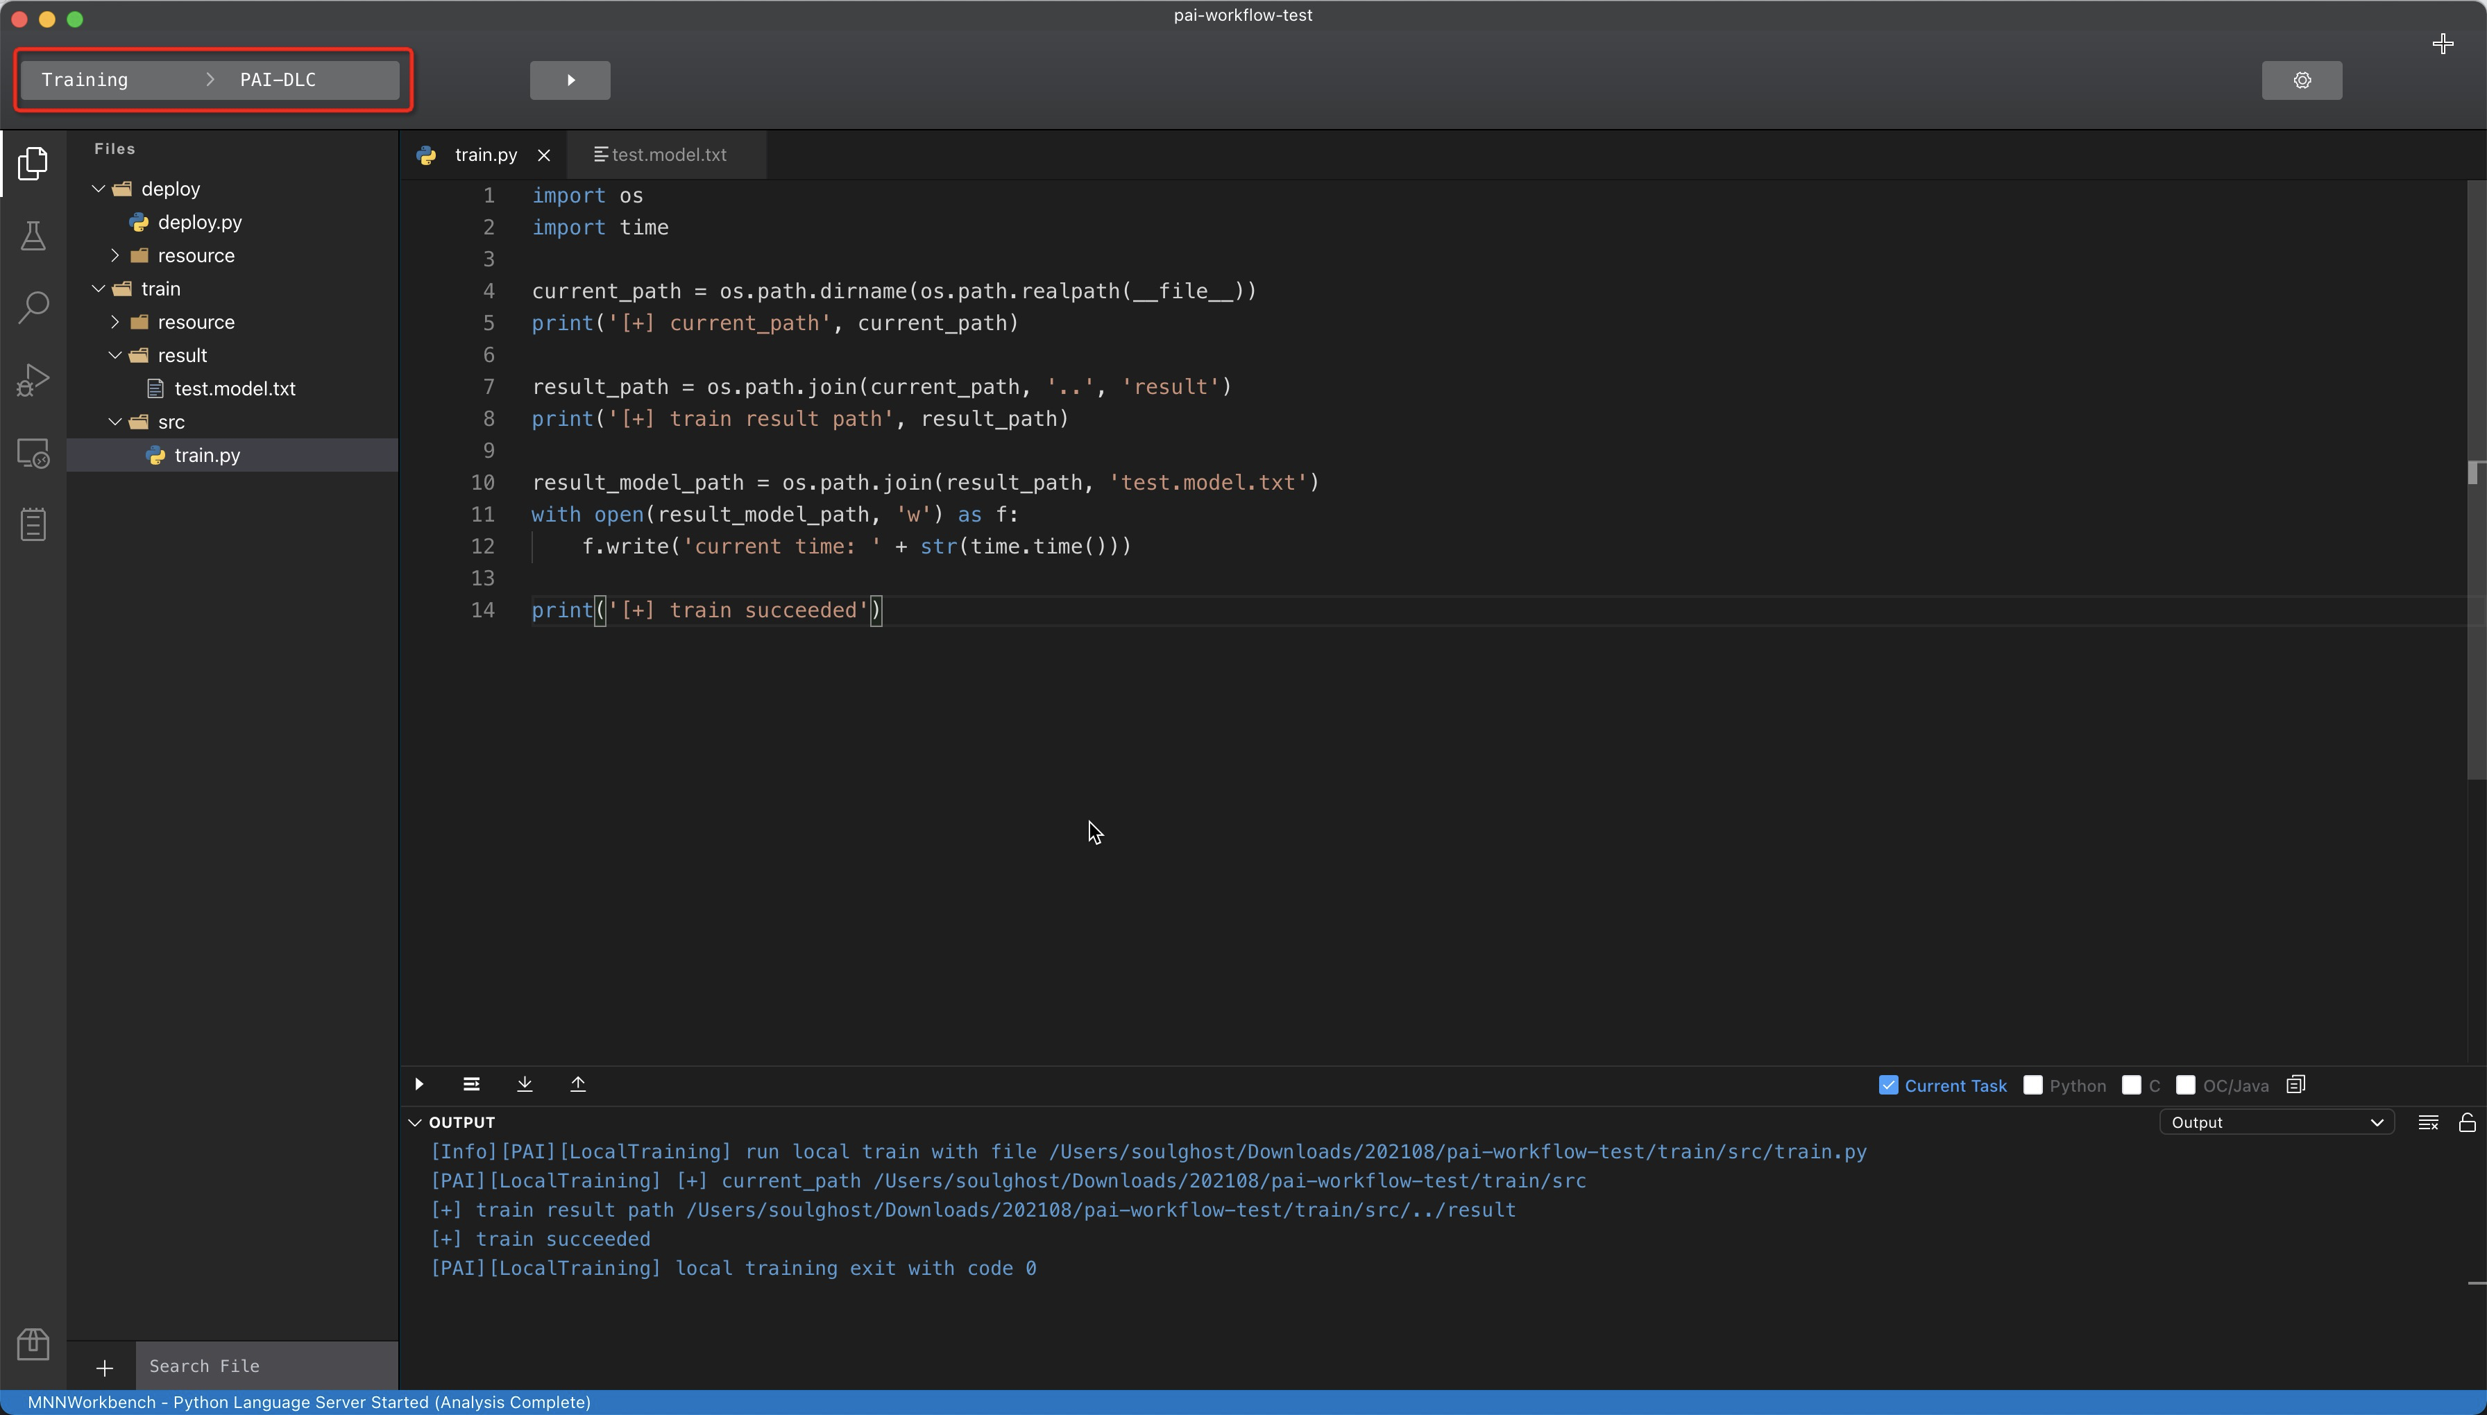Click the Files panel heading
The height and width of the screenshot is (1415, 2487).
[114, 148]
